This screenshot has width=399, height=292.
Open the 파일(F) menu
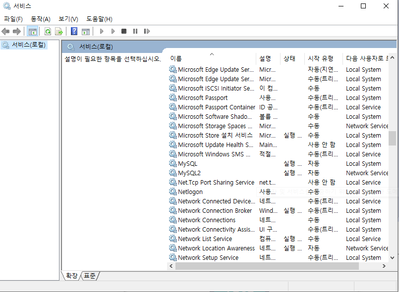(13, 19)
